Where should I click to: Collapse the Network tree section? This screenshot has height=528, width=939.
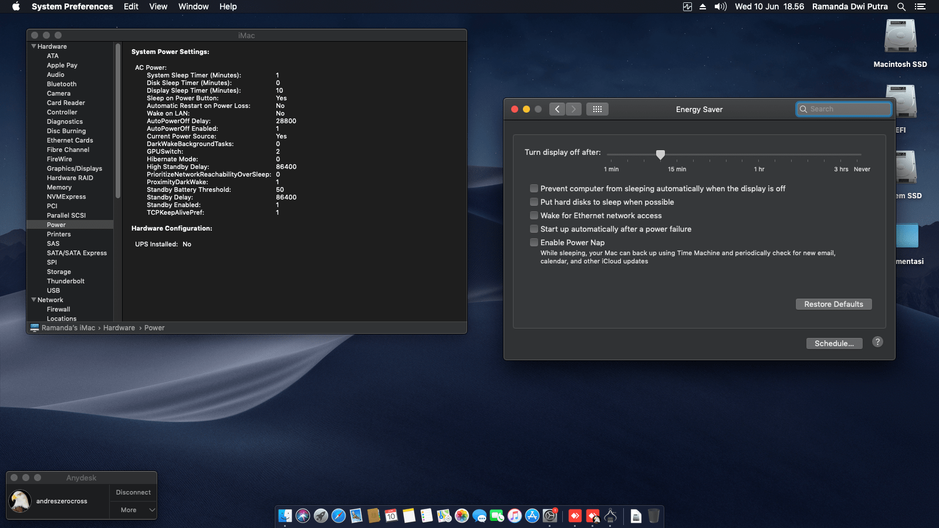(34, 300)
